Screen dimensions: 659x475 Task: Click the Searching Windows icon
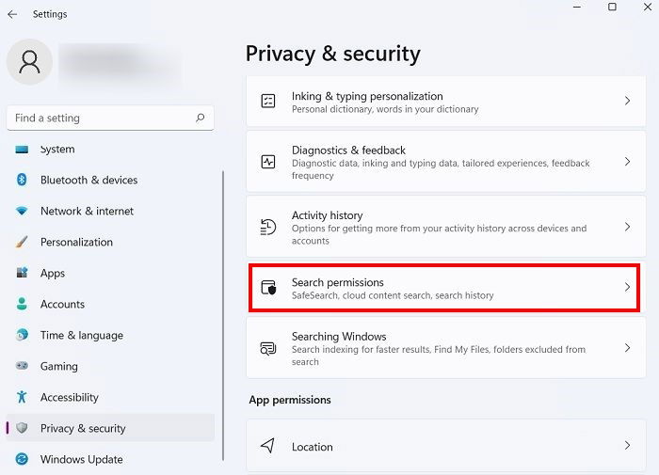268,348
